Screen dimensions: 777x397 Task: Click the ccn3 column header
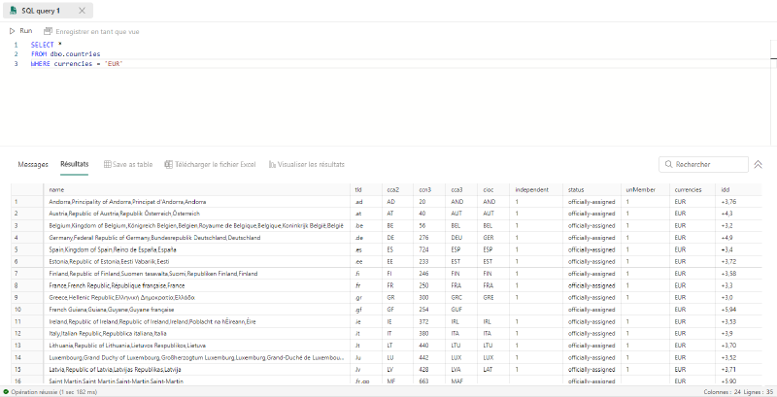[429, 189]
